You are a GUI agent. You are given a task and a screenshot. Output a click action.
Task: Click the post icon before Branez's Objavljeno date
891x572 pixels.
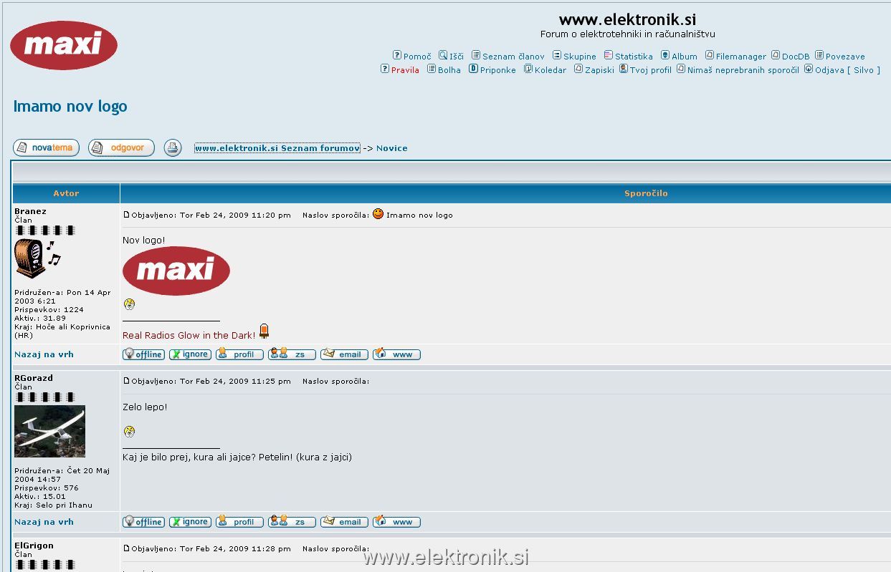coord(127,215)
